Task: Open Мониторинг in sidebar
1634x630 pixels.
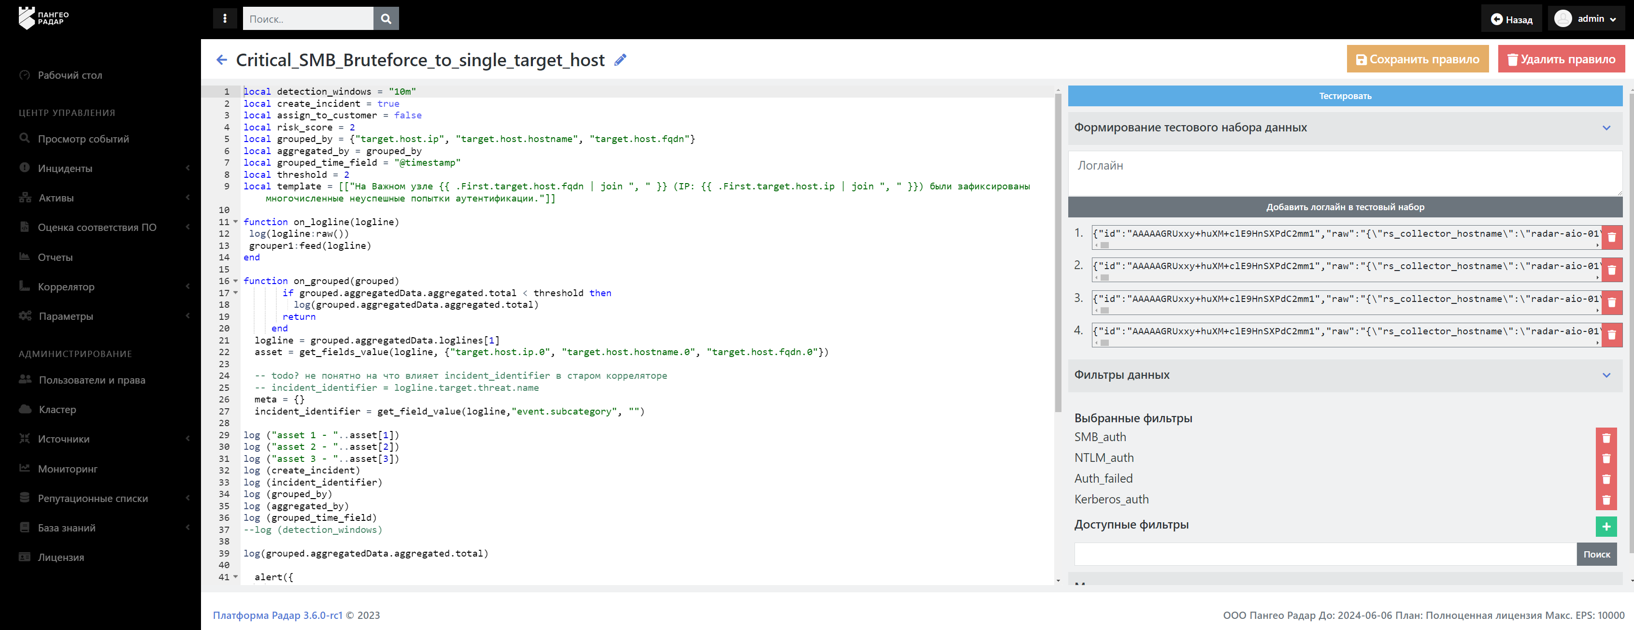Action: pyautogui.click(x=67, y=469)
